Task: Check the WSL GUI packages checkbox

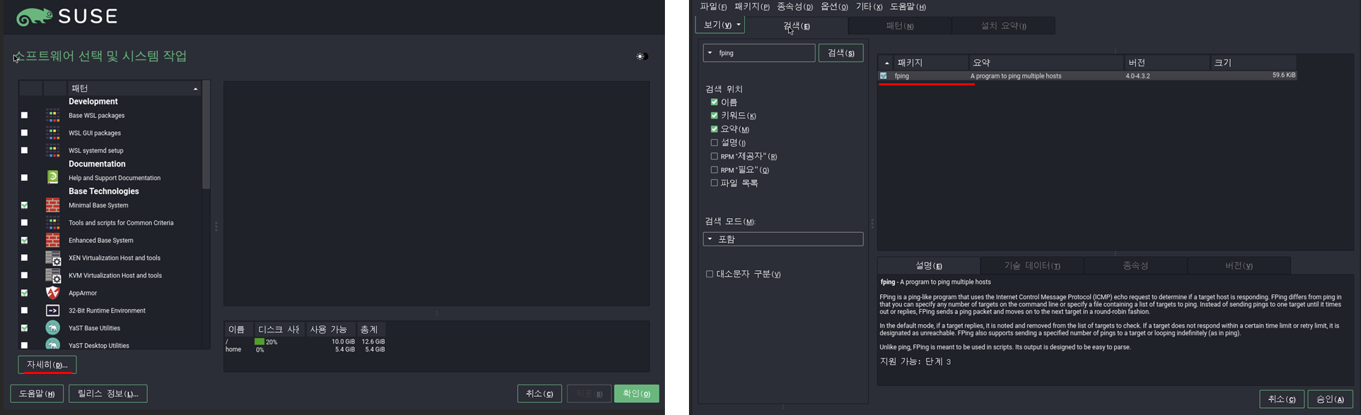Action: pyautogui.click(x=24, y=133)
